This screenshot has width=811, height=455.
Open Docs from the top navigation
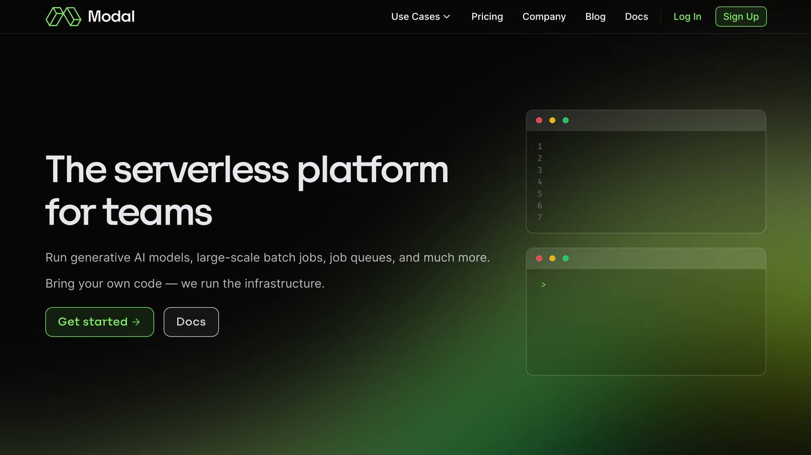click(x=636, y=17)
